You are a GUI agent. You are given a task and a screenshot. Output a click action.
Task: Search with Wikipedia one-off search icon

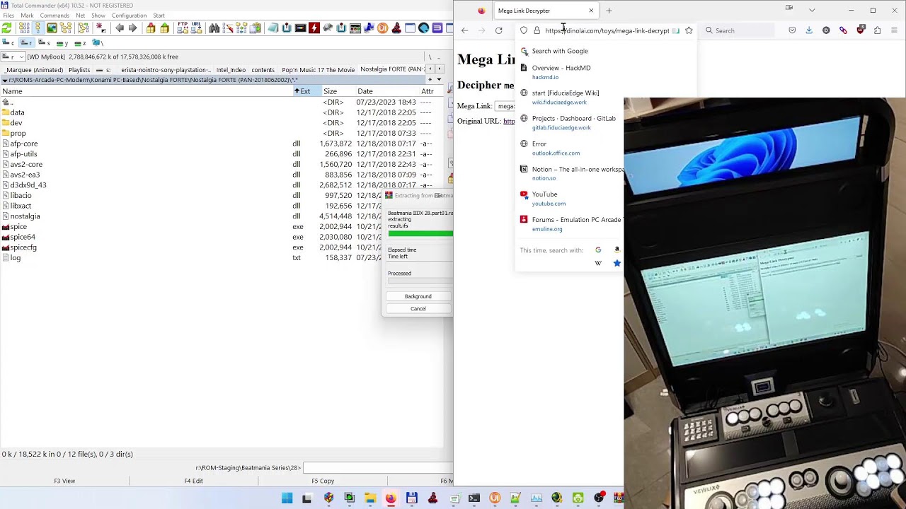pyautogui.click(x=598, y=263)
